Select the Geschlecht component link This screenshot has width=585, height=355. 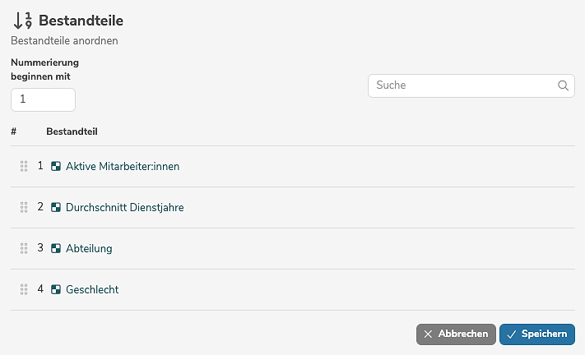point(92,289)
